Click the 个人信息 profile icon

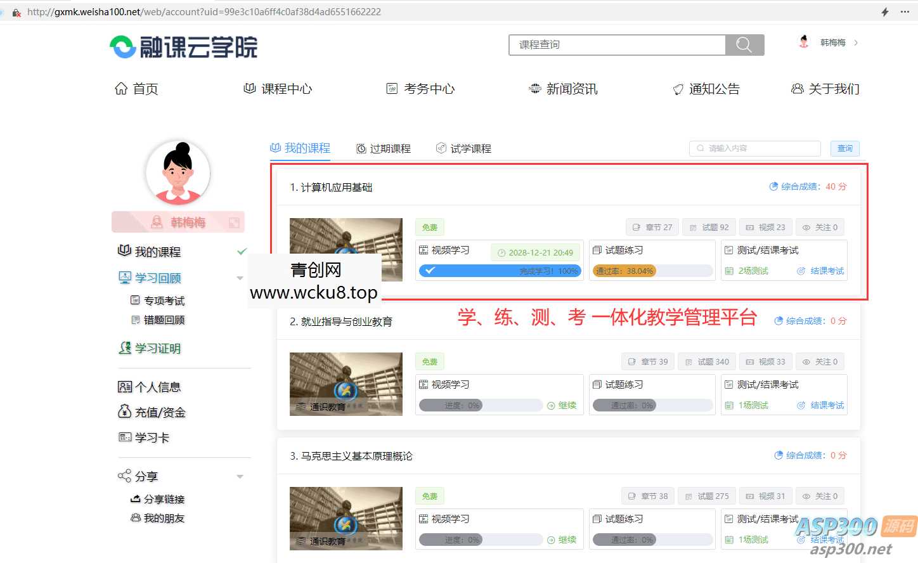(126, 386)
